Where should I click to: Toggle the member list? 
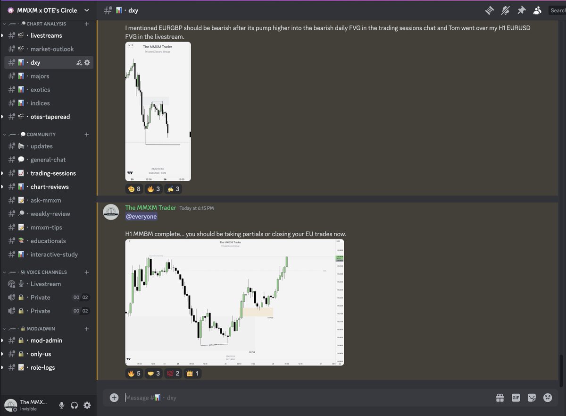537,10
